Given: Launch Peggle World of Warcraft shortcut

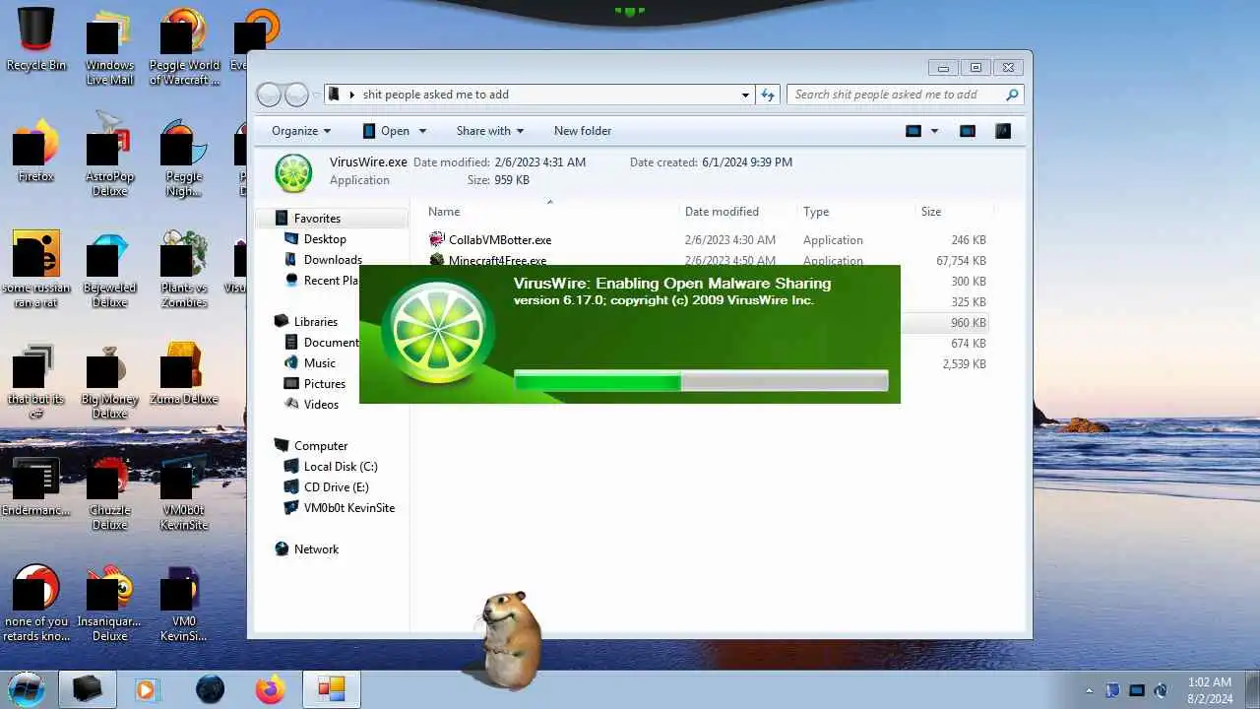Looking at the screenshot, I should [184, 47].
